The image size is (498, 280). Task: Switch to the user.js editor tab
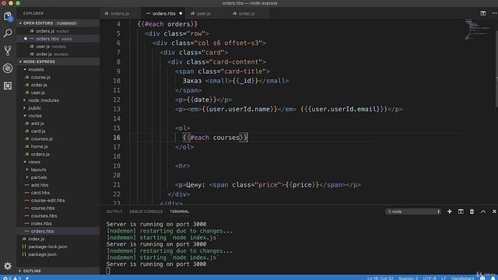pos(204,14)
